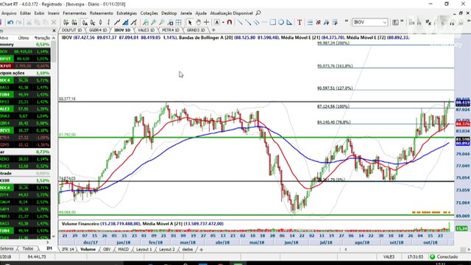Viewport: 471px width, 265px height.
Task: Open the Roteamento menu
Action: click(x=102, y=13)
